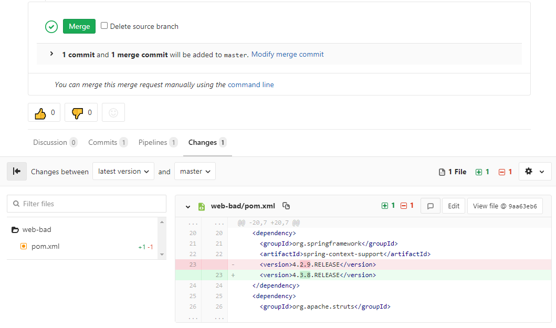The image size is (556, 328).
Task: Click the Modify merge commit link
Action: pos(287,55)
